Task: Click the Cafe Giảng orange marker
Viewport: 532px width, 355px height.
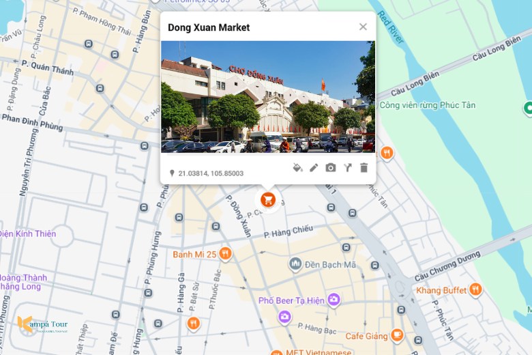Action: (397, 335)
